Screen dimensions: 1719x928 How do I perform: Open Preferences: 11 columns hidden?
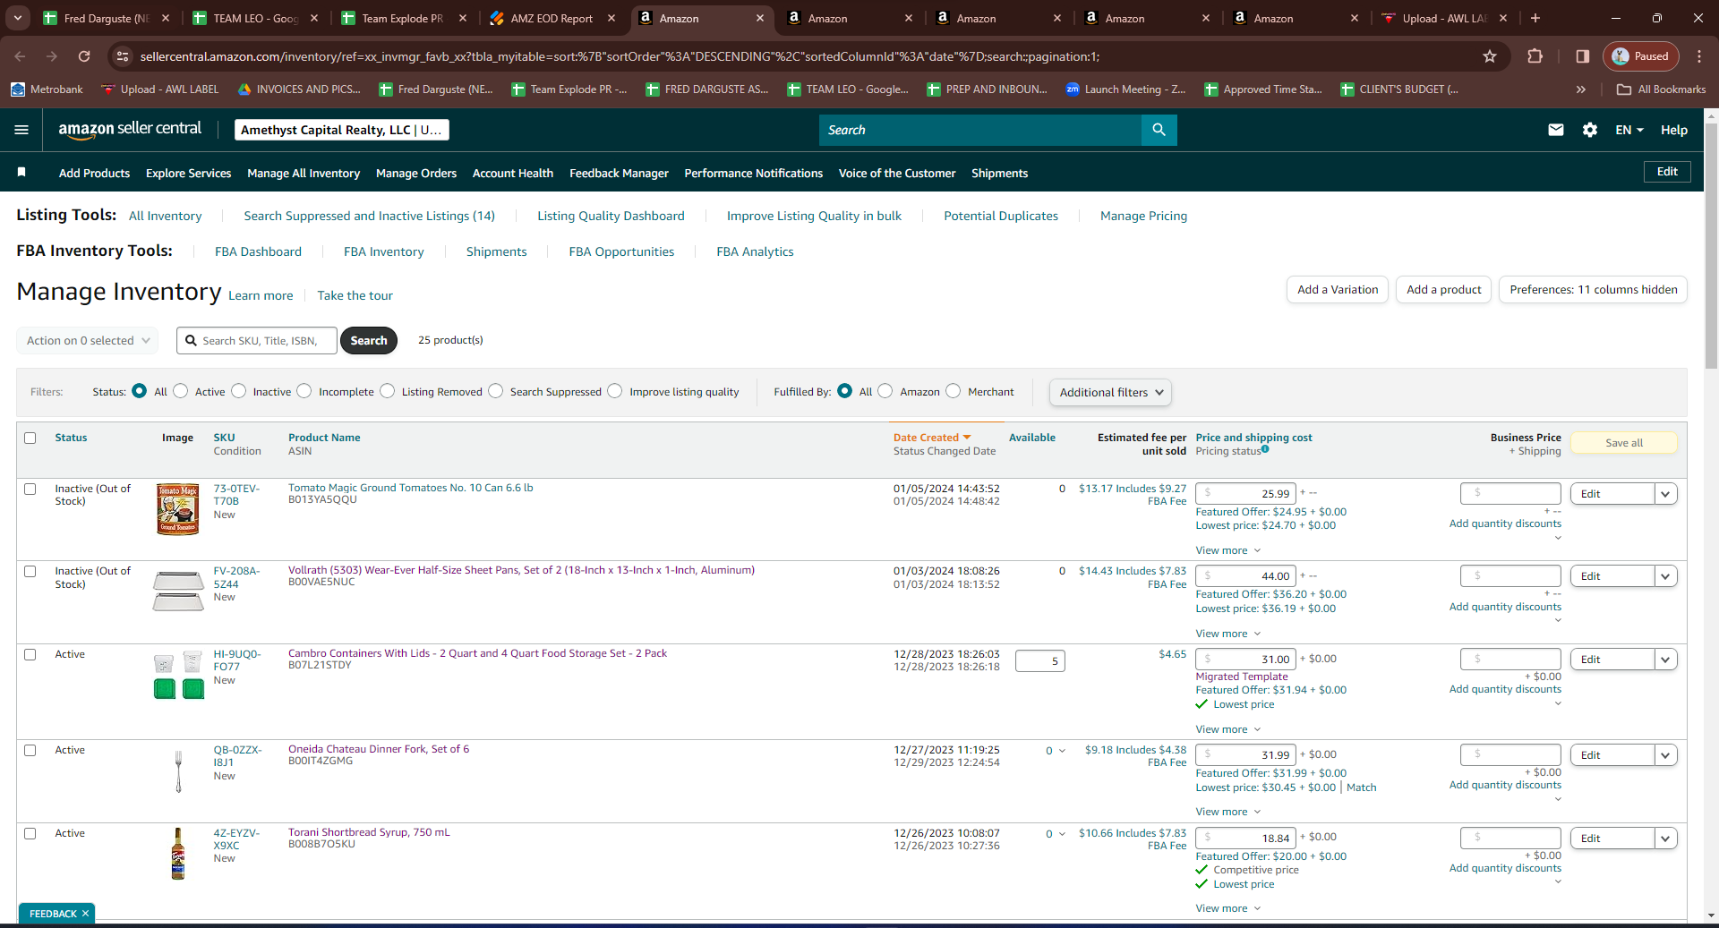click(x=1594, y=290)
